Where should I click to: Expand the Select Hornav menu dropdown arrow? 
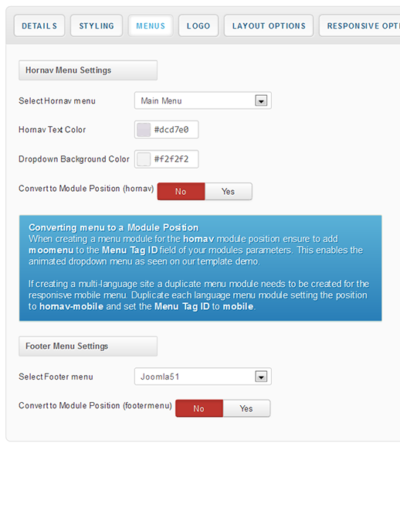tap(261, 101)
